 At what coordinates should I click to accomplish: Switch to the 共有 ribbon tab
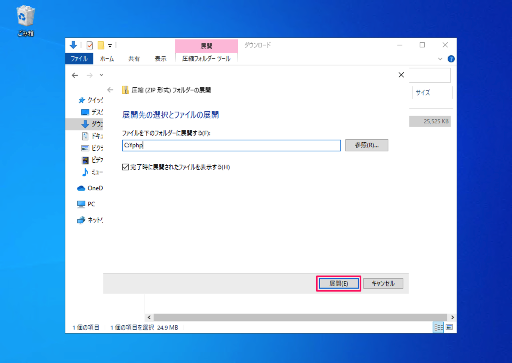point(134,59)
